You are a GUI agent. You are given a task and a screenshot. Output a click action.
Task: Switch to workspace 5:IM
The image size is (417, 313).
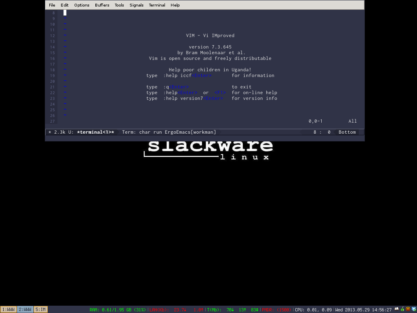tap(41, 310)
